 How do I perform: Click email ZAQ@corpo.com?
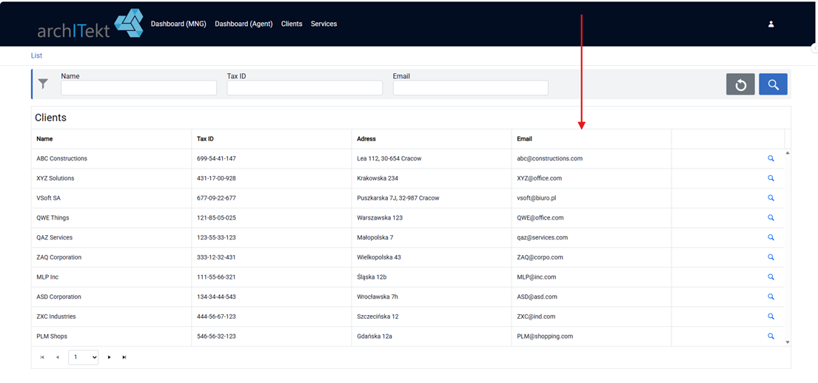540,257
